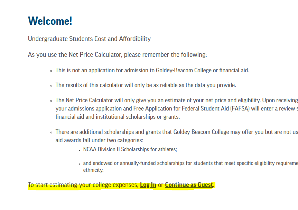Click the FAFSA abbreviation in parentheses

(x=240, y=108)
